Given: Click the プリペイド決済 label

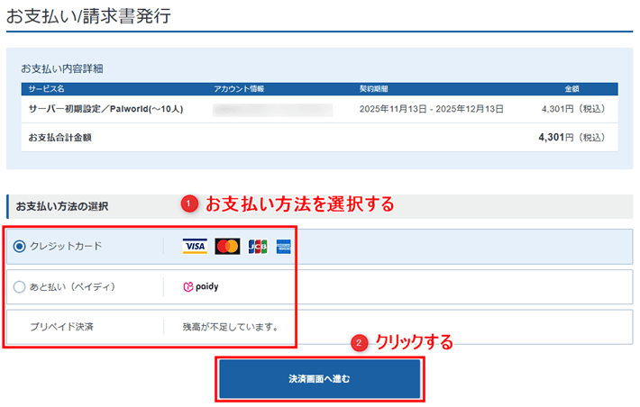Looking at the screenshot, I should (61, 327).
